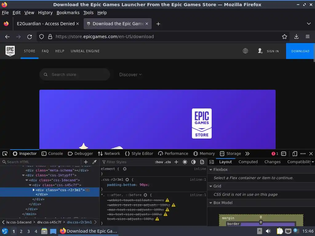The width and height of the screenshot is (315, 236).
Task: Show more DevTools tabs via chevron
Action: [247, 154]
